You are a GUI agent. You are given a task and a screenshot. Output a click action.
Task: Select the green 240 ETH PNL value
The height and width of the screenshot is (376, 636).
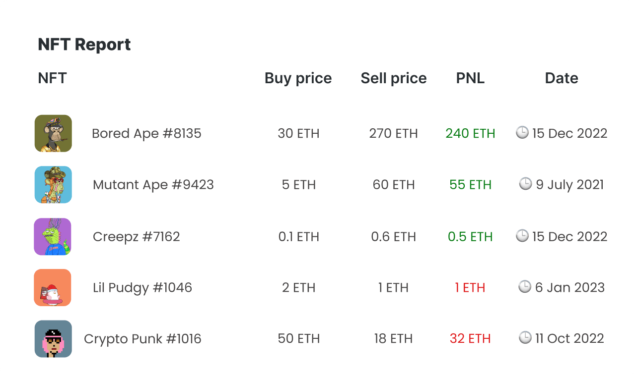tap(470, 133)
